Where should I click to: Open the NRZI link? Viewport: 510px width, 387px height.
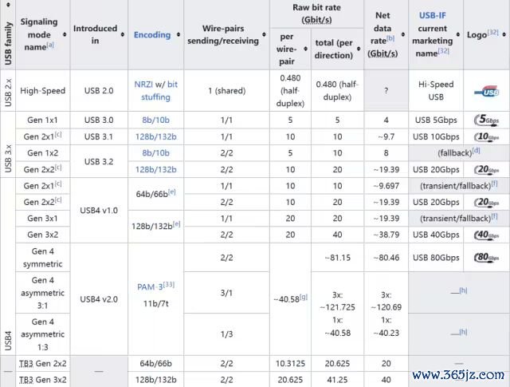pyautogui.click(x=143, y=85)
